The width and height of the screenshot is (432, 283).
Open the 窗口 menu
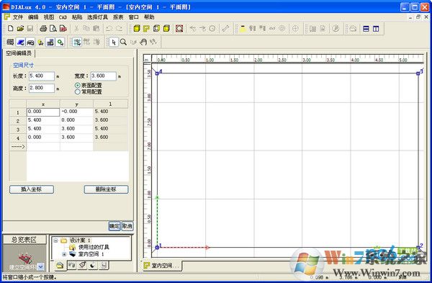click(133, 17)
